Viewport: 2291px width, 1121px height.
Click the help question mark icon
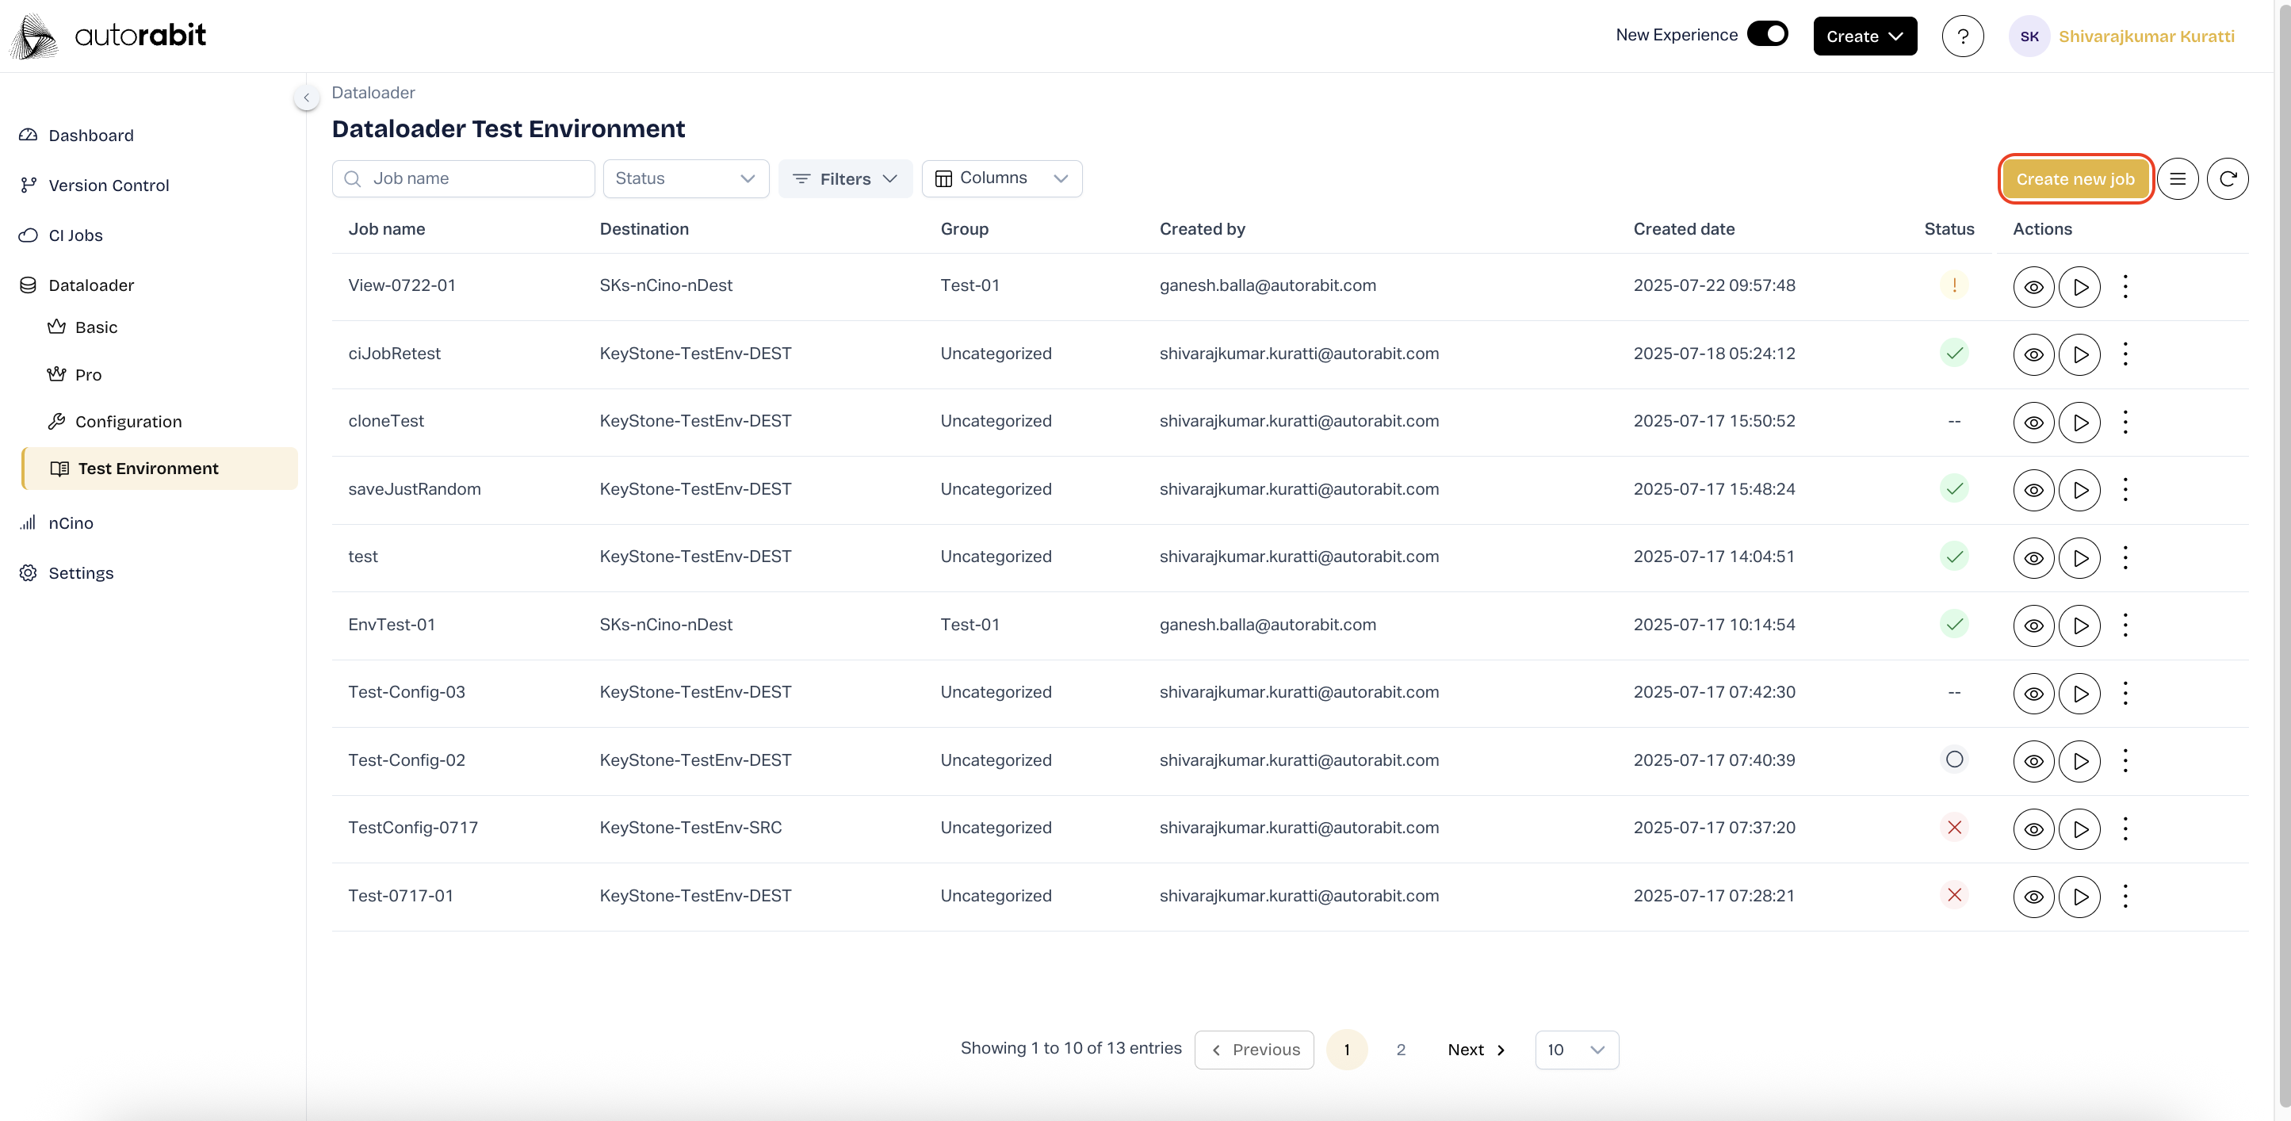pos(1962,36)
